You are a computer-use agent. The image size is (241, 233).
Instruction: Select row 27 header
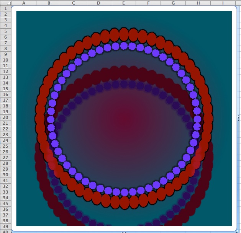[5, 158]
